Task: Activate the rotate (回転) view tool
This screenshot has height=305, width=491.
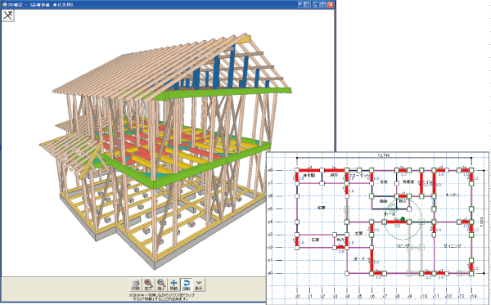Action: [187, 285]
